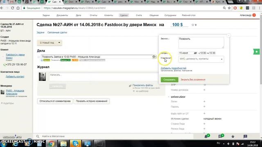Open the Звонок type dropdown label
The height and width of the screenshot is (147, 262).
pyautogui.click(x=165, y=39)
